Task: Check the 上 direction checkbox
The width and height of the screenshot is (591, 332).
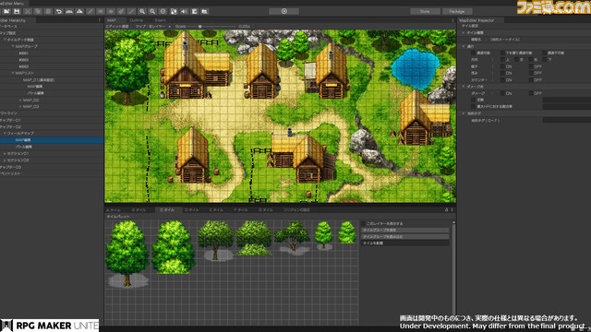Action: click(502, 59)
